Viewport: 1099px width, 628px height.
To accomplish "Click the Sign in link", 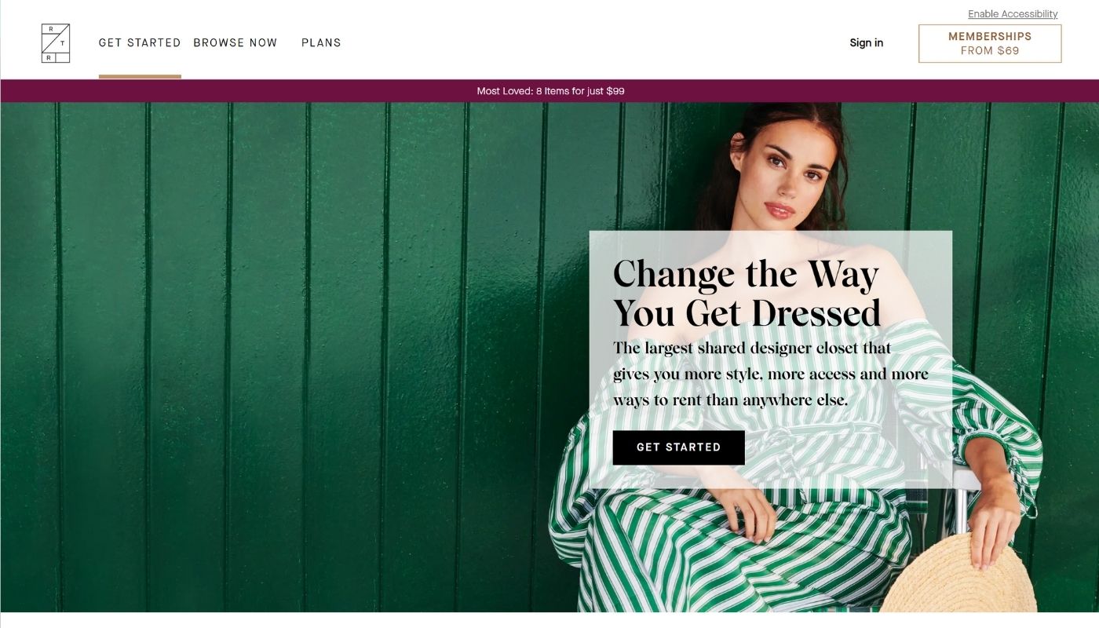I will 867,43.
